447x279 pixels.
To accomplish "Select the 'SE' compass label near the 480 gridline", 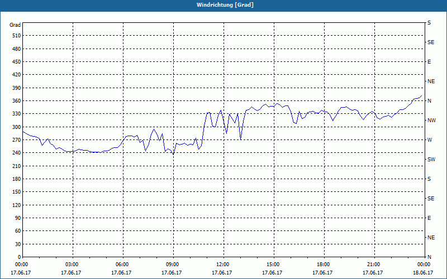I will click(431, 42).
